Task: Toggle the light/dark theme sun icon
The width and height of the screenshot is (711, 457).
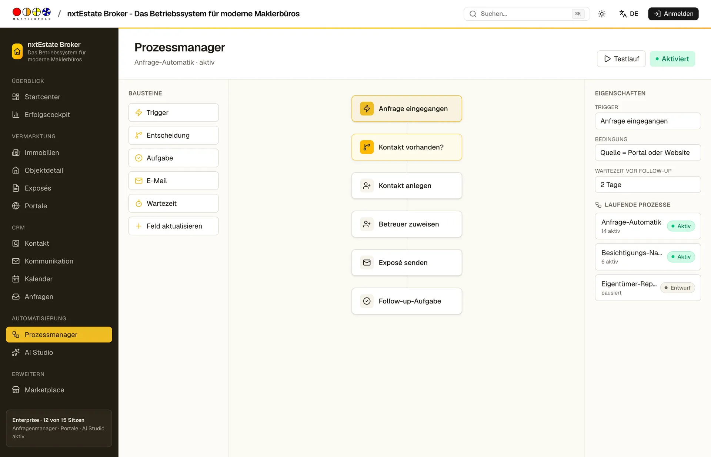Action: click(x=602, y=14)
